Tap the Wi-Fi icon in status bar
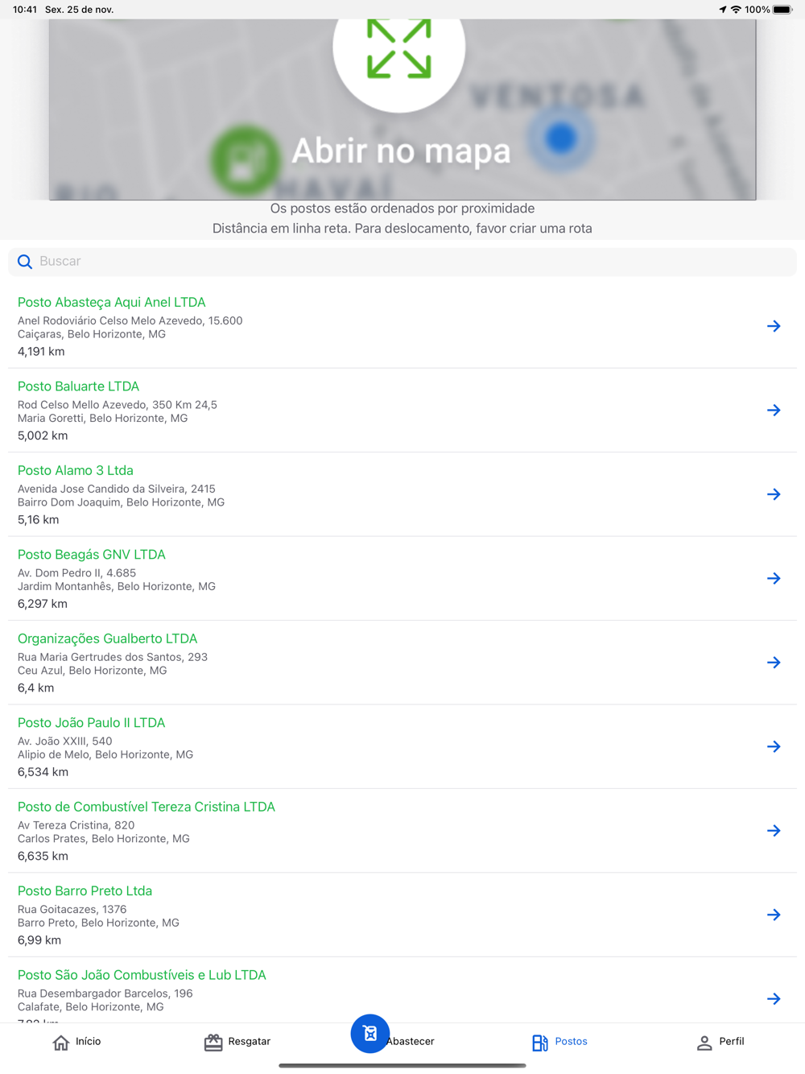The height and width of the screenshot is (1074, 805). click(x=736, y=10)
